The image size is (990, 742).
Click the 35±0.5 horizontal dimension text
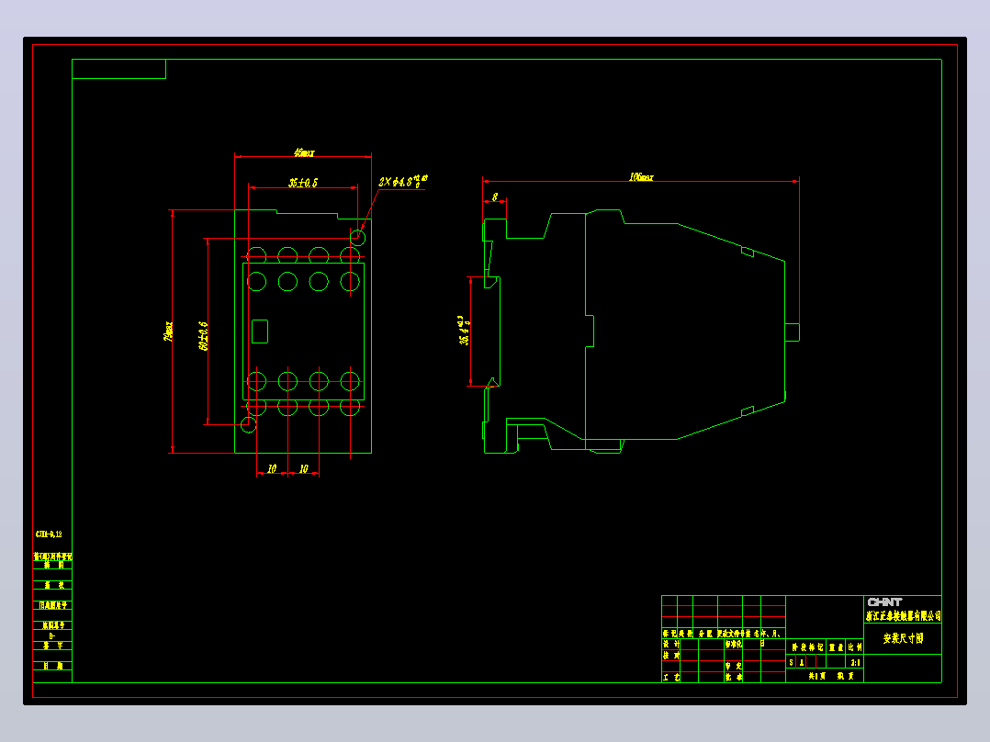[303, 183]
